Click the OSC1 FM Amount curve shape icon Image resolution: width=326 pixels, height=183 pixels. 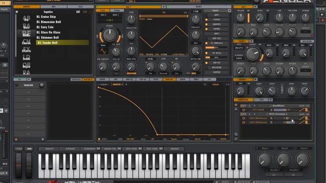click(x=302, y=123)
